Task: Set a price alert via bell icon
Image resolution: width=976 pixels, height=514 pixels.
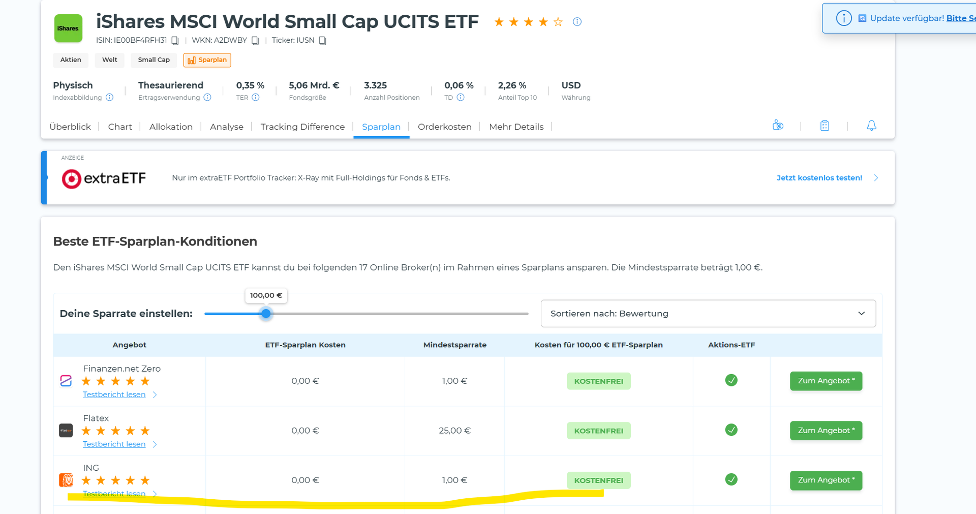Action: (x=871, y=126)
